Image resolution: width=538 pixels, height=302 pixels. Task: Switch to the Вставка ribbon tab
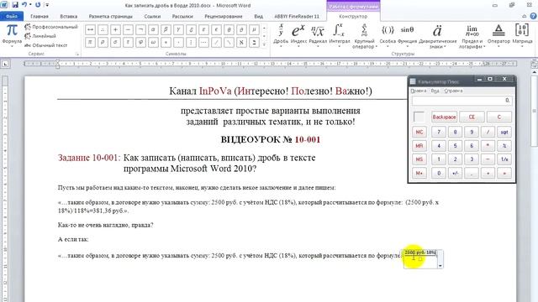click(x=69, y=17)
